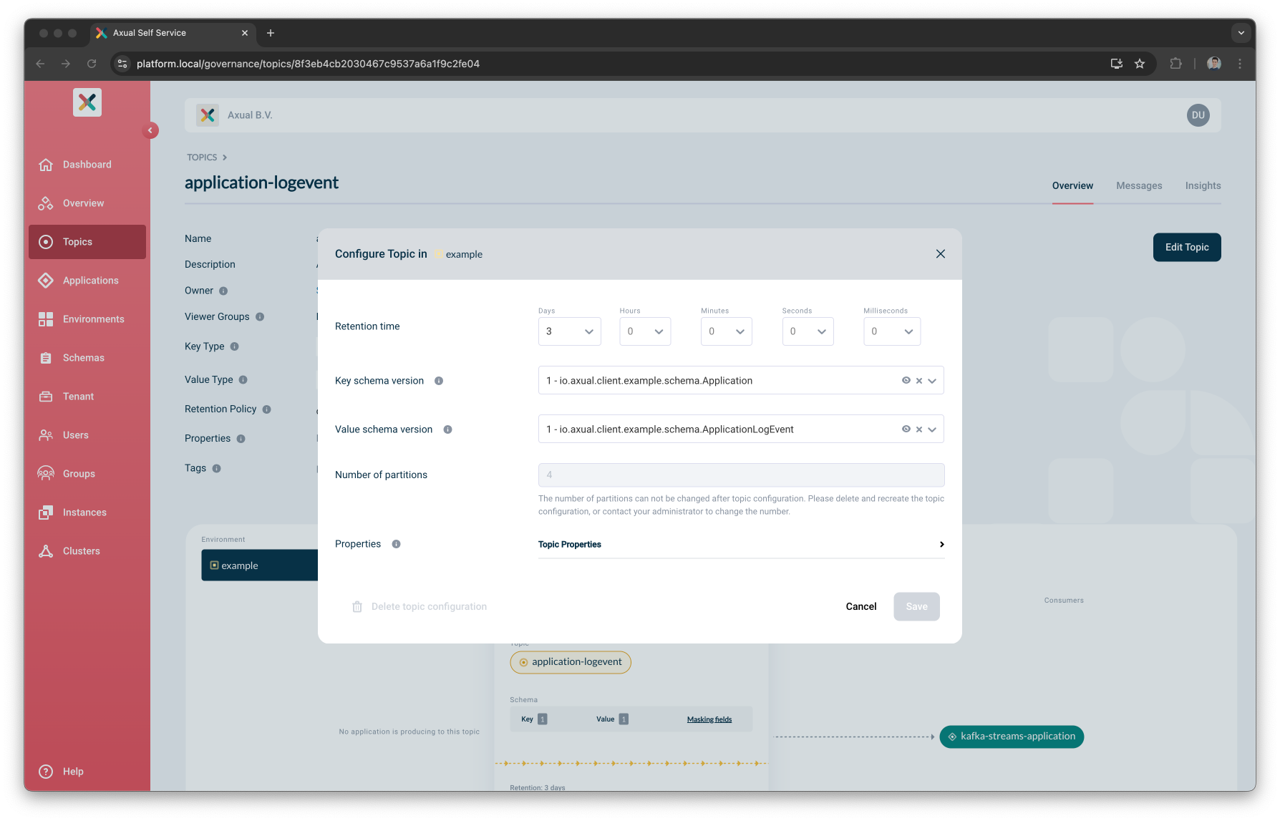The image size is (1280, 821).
Task: Click info icon next to Tags
Action: pyautogui.click(x=216, y=468)
